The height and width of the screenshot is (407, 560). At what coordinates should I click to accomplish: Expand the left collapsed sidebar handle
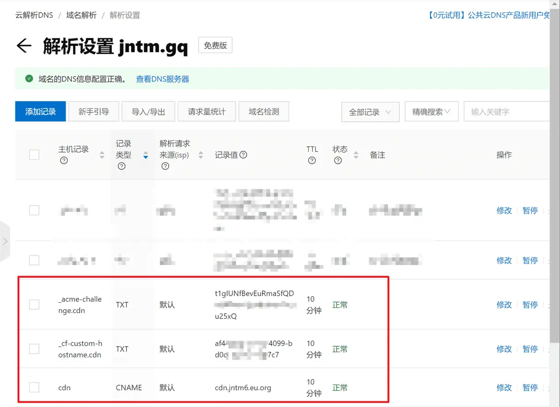pyautogui.click(x=5, y=241)
